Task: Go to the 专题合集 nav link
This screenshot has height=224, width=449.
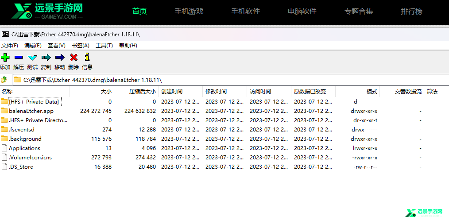Action: [359, 12]
